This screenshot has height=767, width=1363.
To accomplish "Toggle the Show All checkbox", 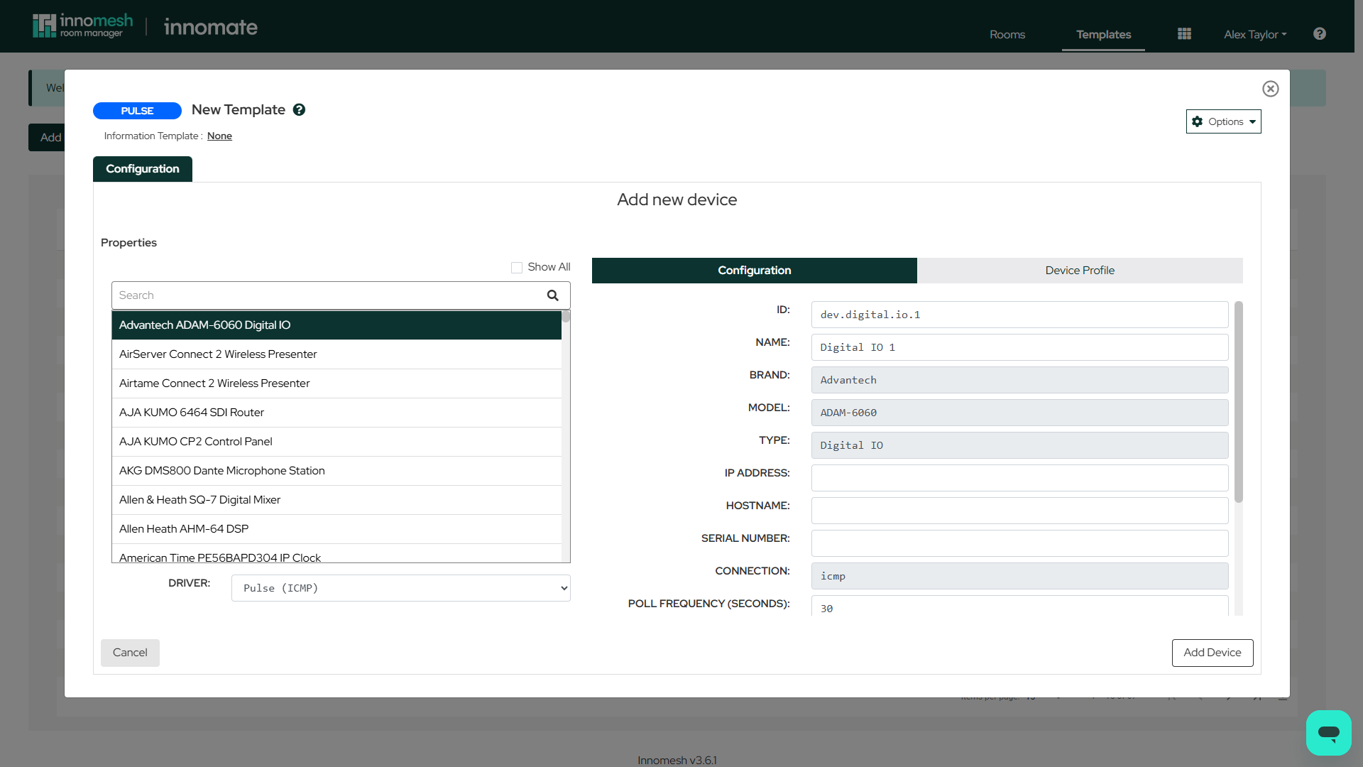I will [x=517, y=268].
